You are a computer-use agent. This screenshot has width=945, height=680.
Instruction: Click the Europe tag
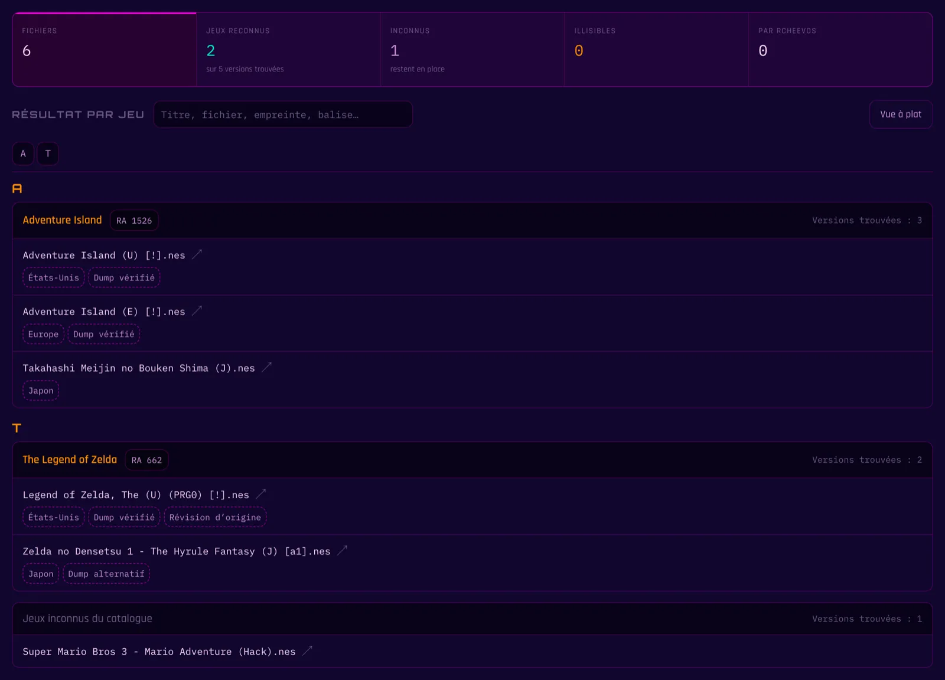(x=43, y=334)
